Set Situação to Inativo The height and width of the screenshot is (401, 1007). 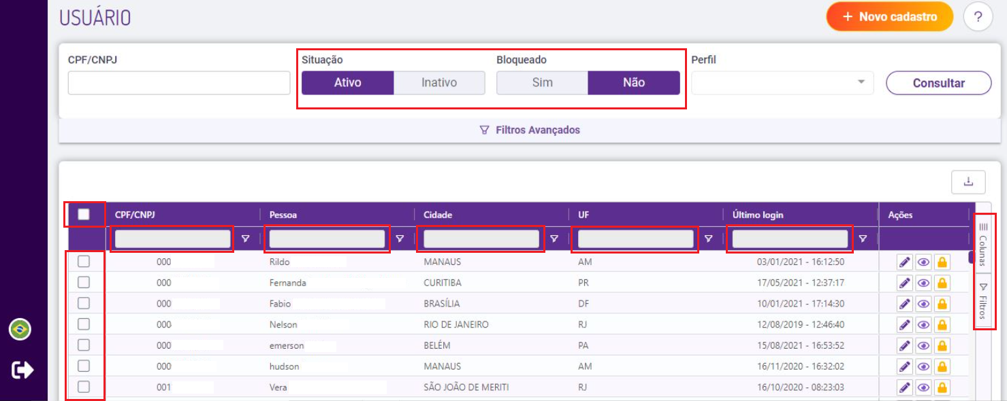439,83
